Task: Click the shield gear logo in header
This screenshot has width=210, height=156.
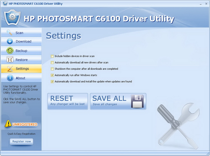Action: click(12, 17)
